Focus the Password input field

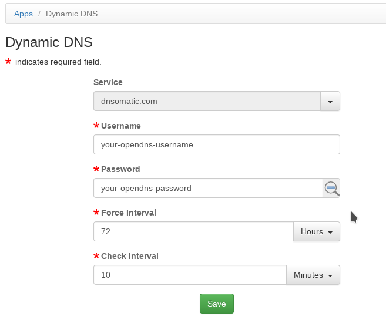click(208, 188)
